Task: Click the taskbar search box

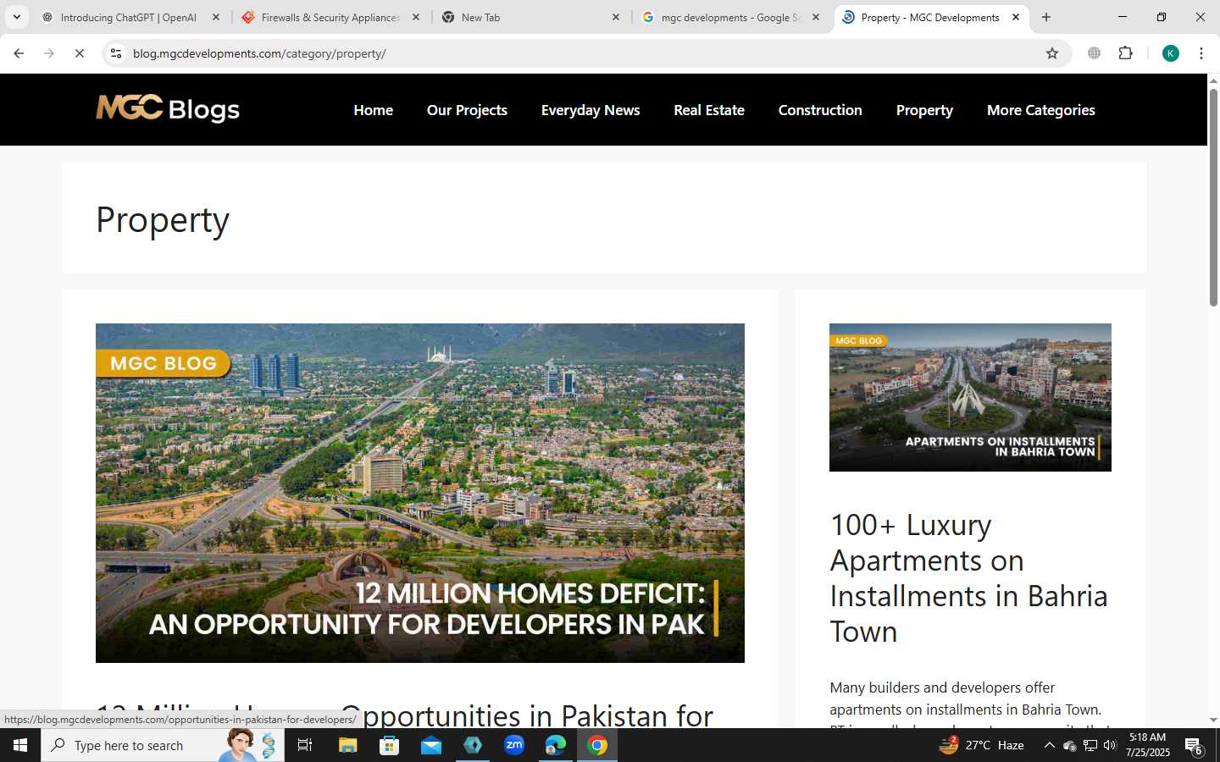Action: tap(163, 745)
